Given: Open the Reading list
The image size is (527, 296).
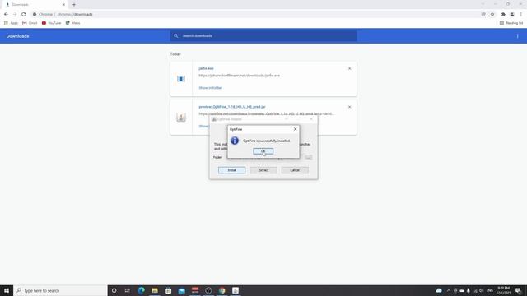Looking at the screenshot, I should pos(511,23).
